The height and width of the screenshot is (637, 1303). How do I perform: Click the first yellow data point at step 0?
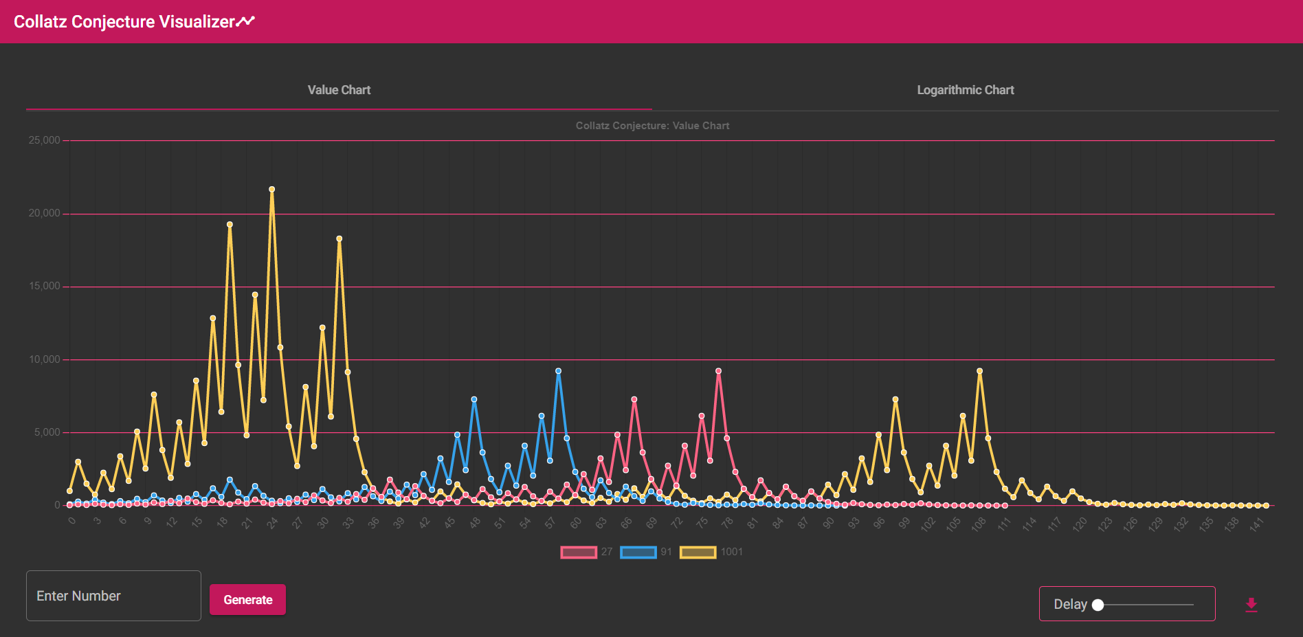pyautogui.click(x=69, y=491)
